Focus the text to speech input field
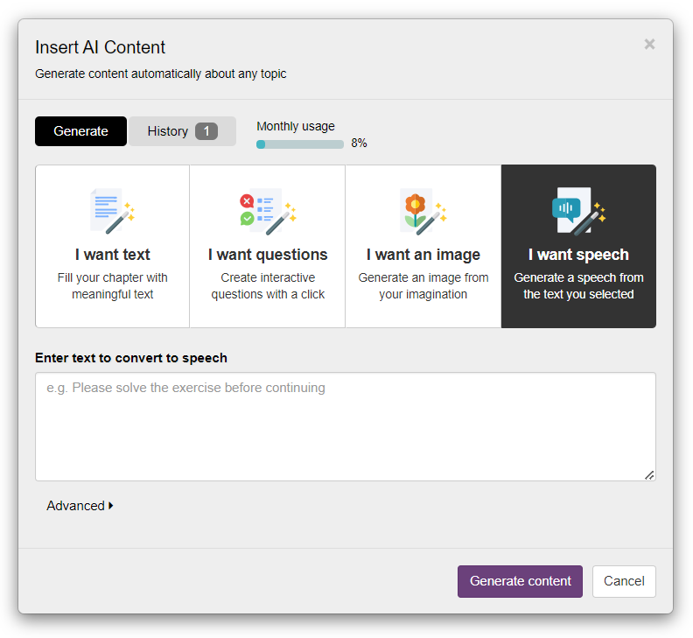 pos(345,426)
